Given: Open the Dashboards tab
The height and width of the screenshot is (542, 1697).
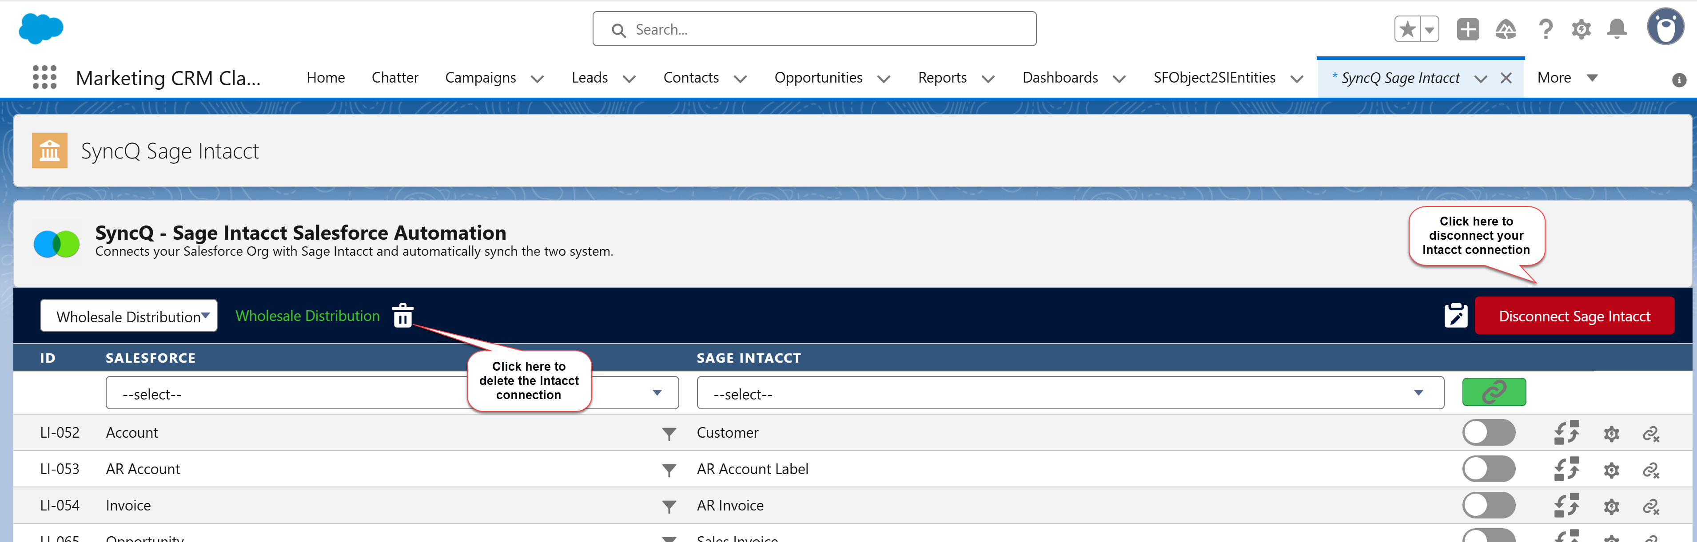Looking at the screenshot, I should 1060,78.
